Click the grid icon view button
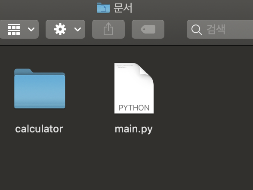Image resolution: width=253 pixels, height=190 pixels. click(x=14, y=29)
